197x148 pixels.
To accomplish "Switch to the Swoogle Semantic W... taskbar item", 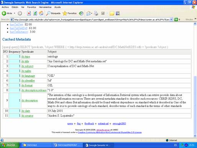I will coord(98,145).
